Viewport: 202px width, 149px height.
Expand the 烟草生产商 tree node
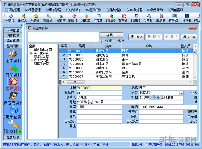click(x=31, y=64)
